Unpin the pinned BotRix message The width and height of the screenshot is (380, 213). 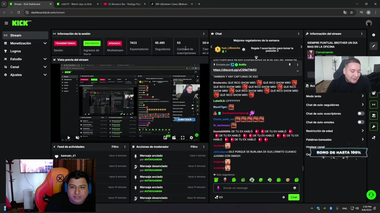pos(290,64)
